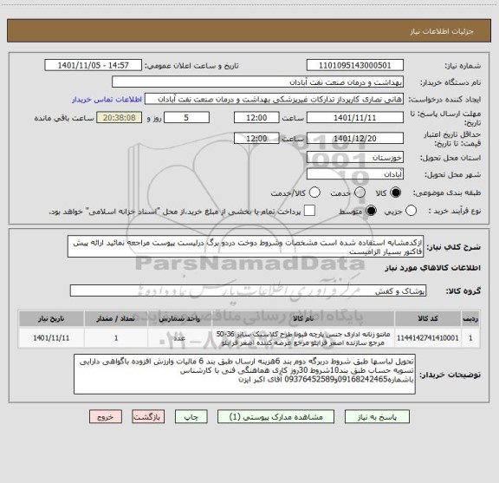Click the پاسخ به نیاز button

point(377,417)
